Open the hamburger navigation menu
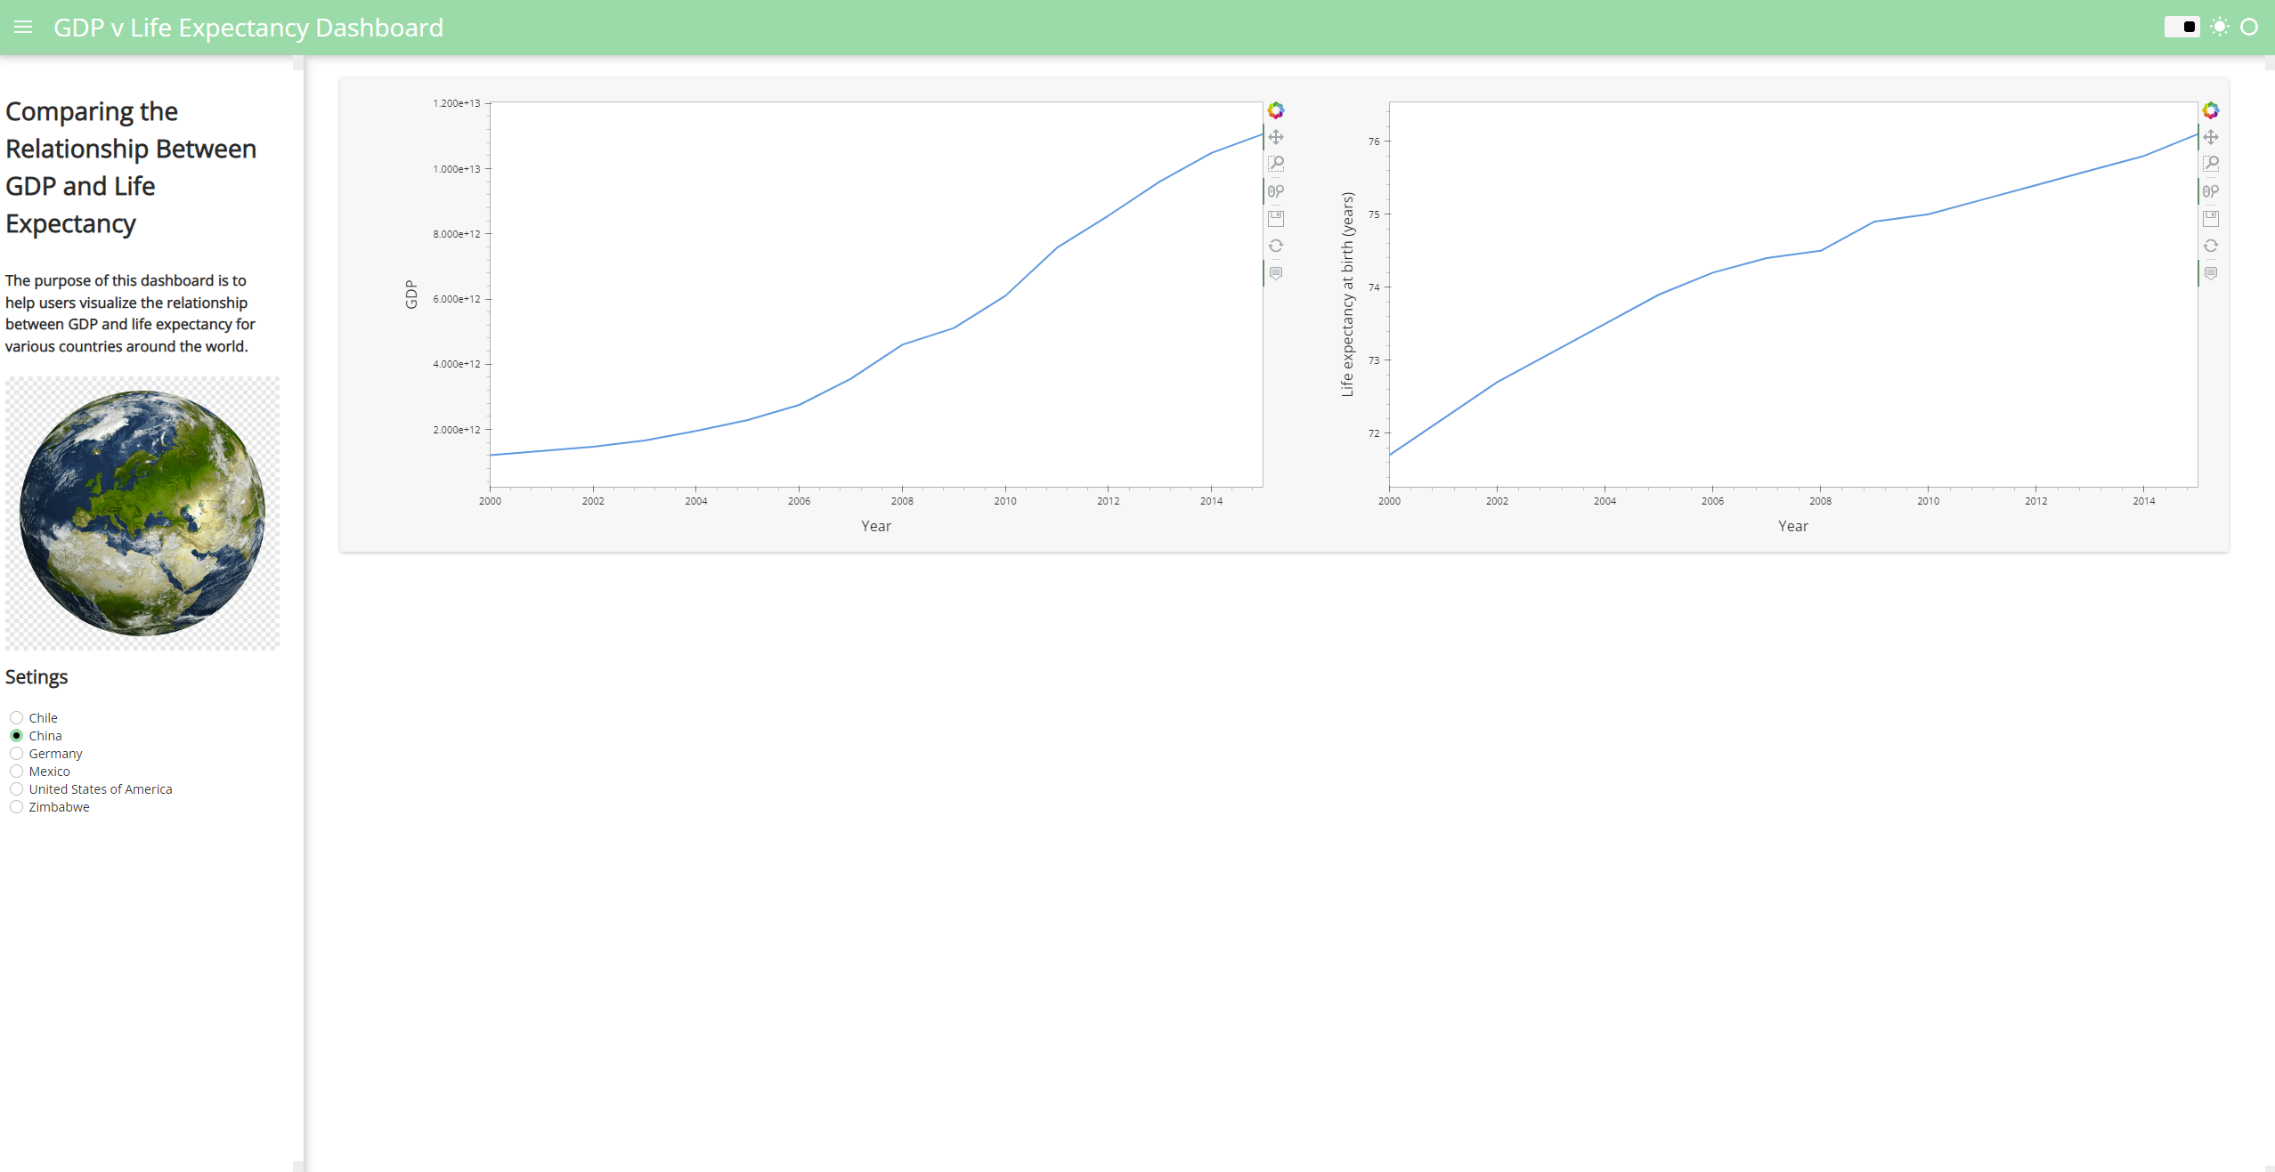Screen dimensions: 2275x1172 [x=23, y=27]
